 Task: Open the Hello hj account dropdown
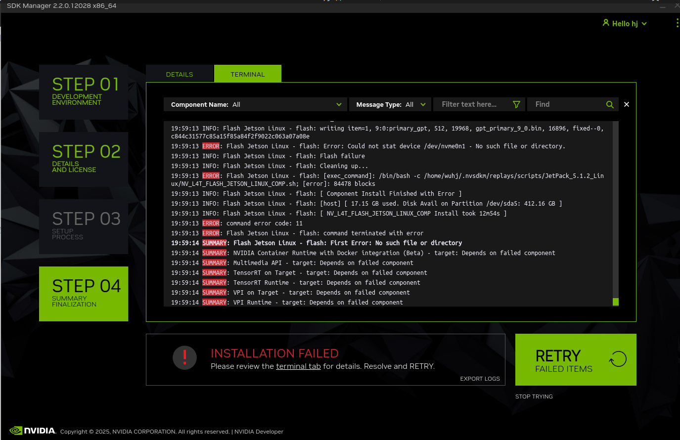[625, 23]
